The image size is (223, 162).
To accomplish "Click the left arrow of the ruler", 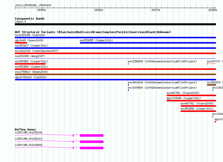I will coord(16,8).
